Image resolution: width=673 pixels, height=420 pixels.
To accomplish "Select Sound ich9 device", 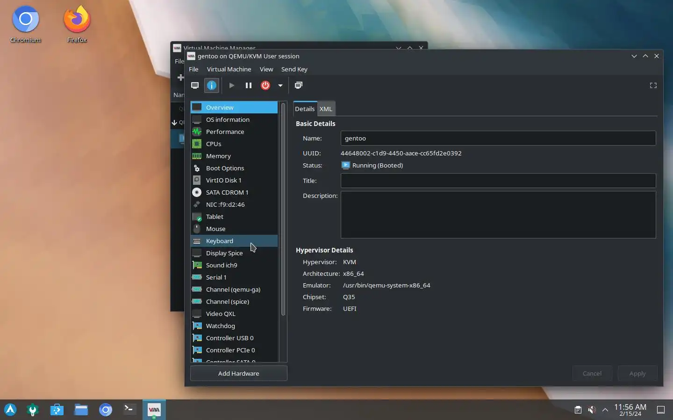I will [234, 265].
